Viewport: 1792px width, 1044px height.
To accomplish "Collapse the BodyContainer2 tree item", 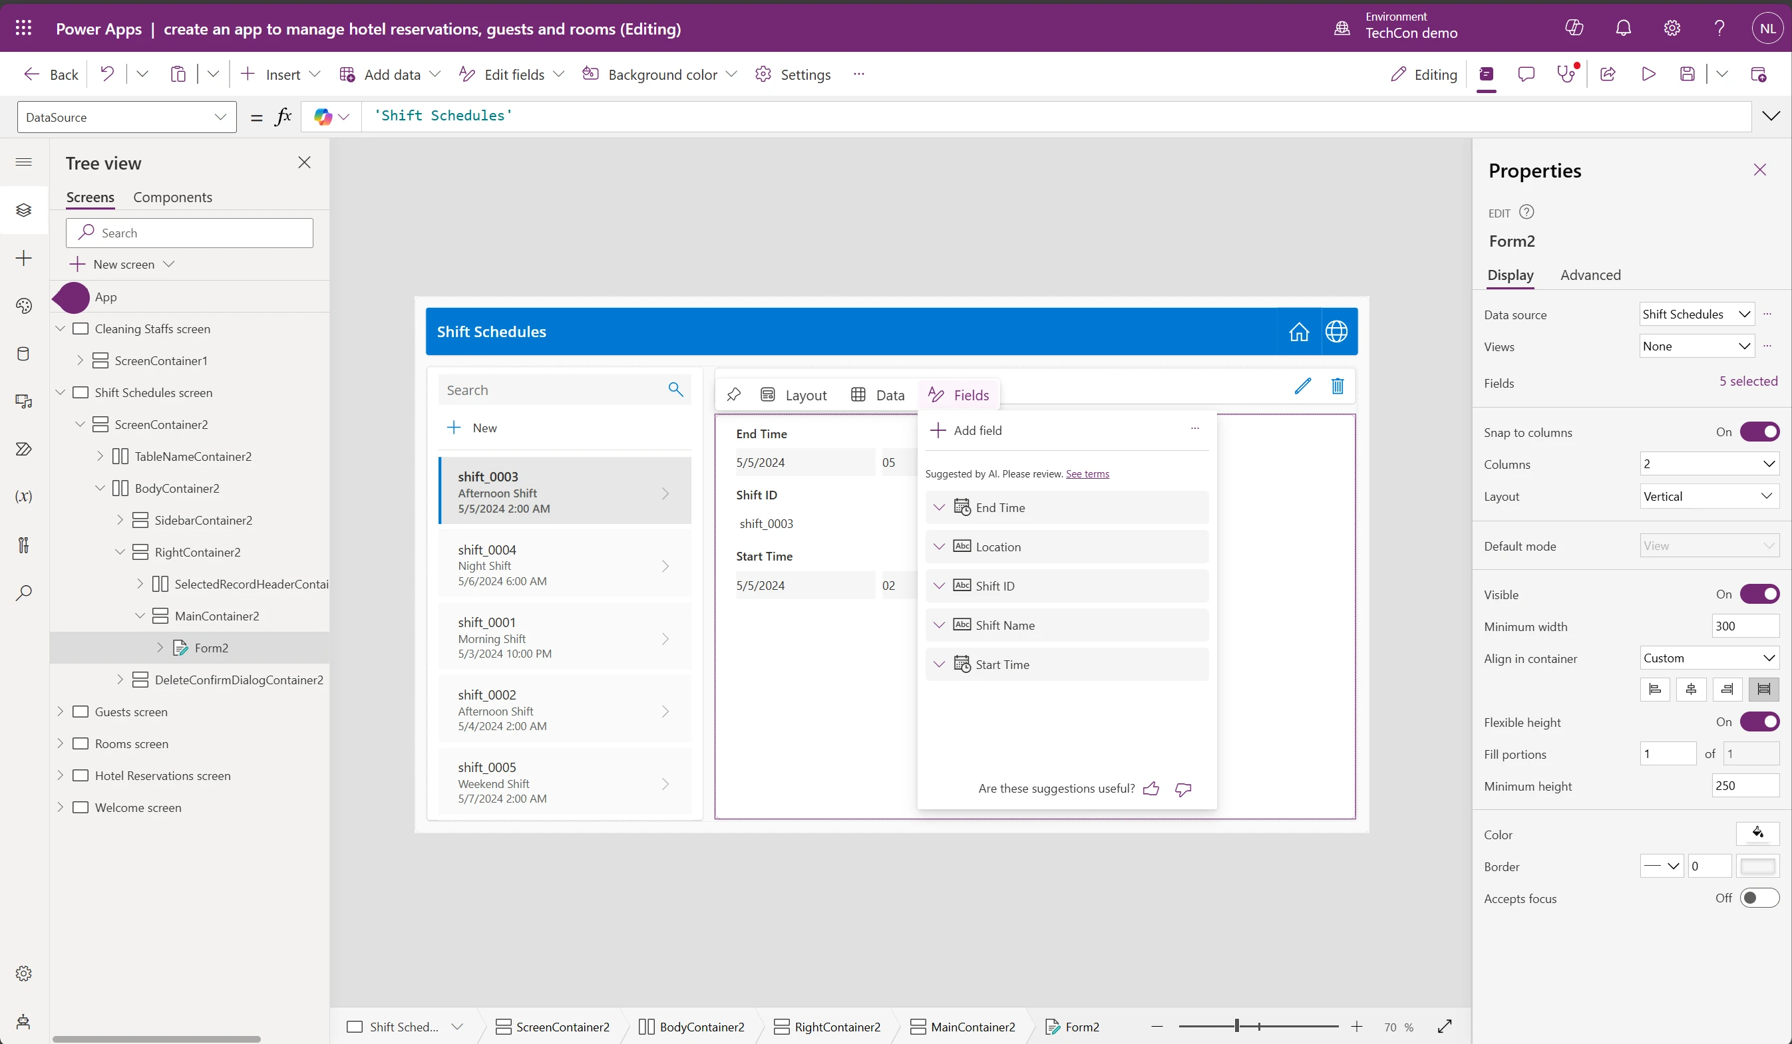I will 100,488.
